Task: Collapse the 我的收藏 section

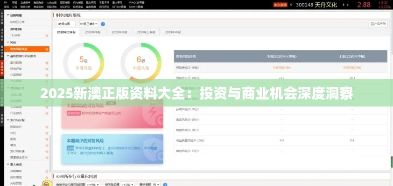Action: tap(7, 15)
